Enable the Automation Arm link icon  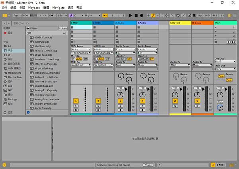point(153,16)
